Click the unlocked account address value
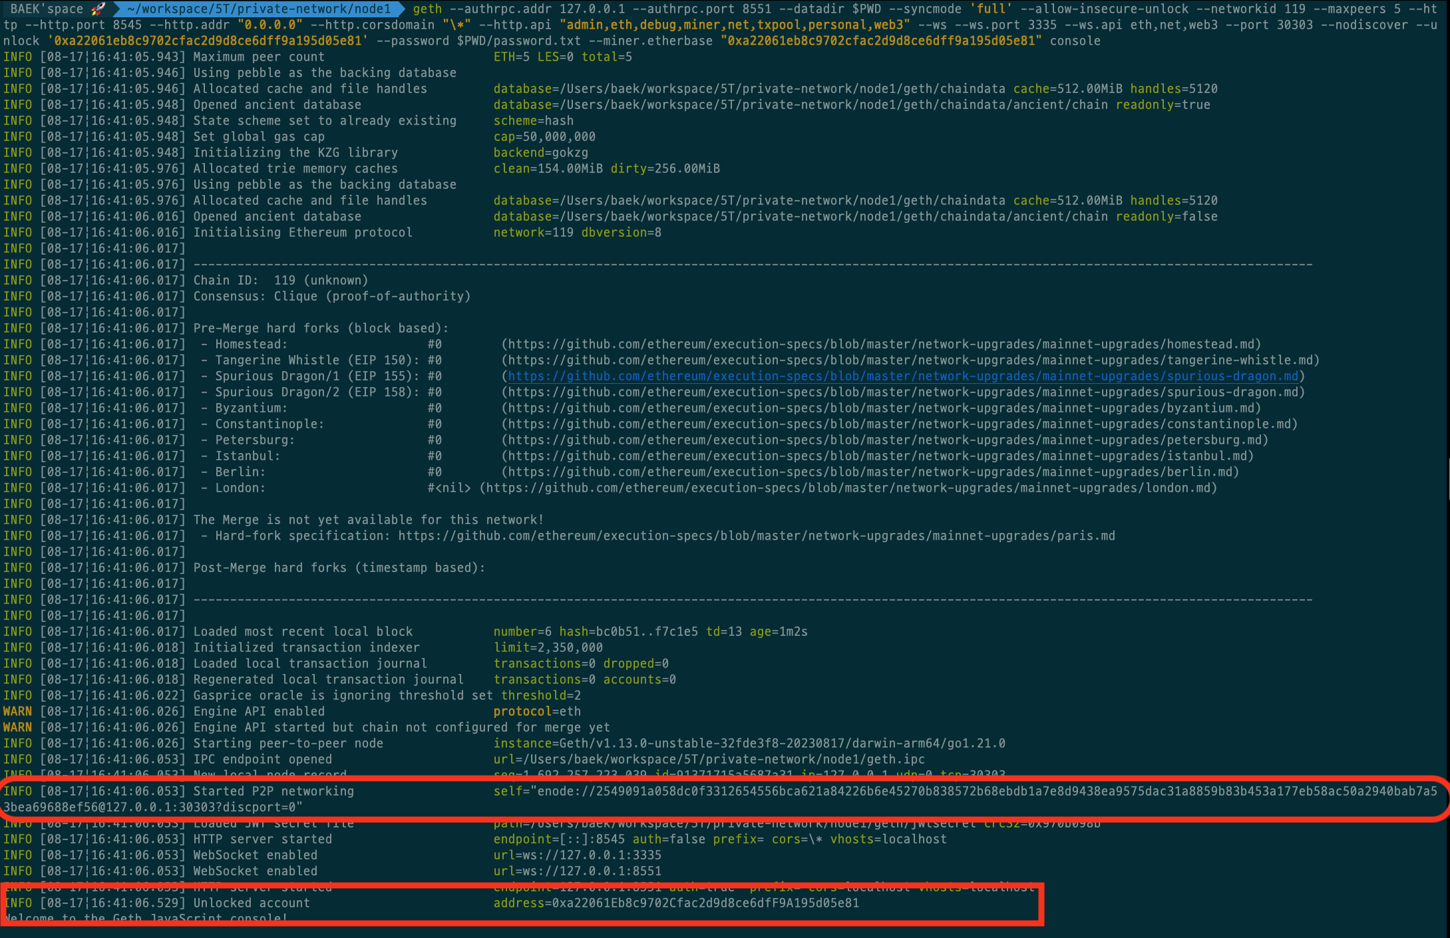Image resolution: width=1450 pixels, height=938 pixels. (705, 903)
